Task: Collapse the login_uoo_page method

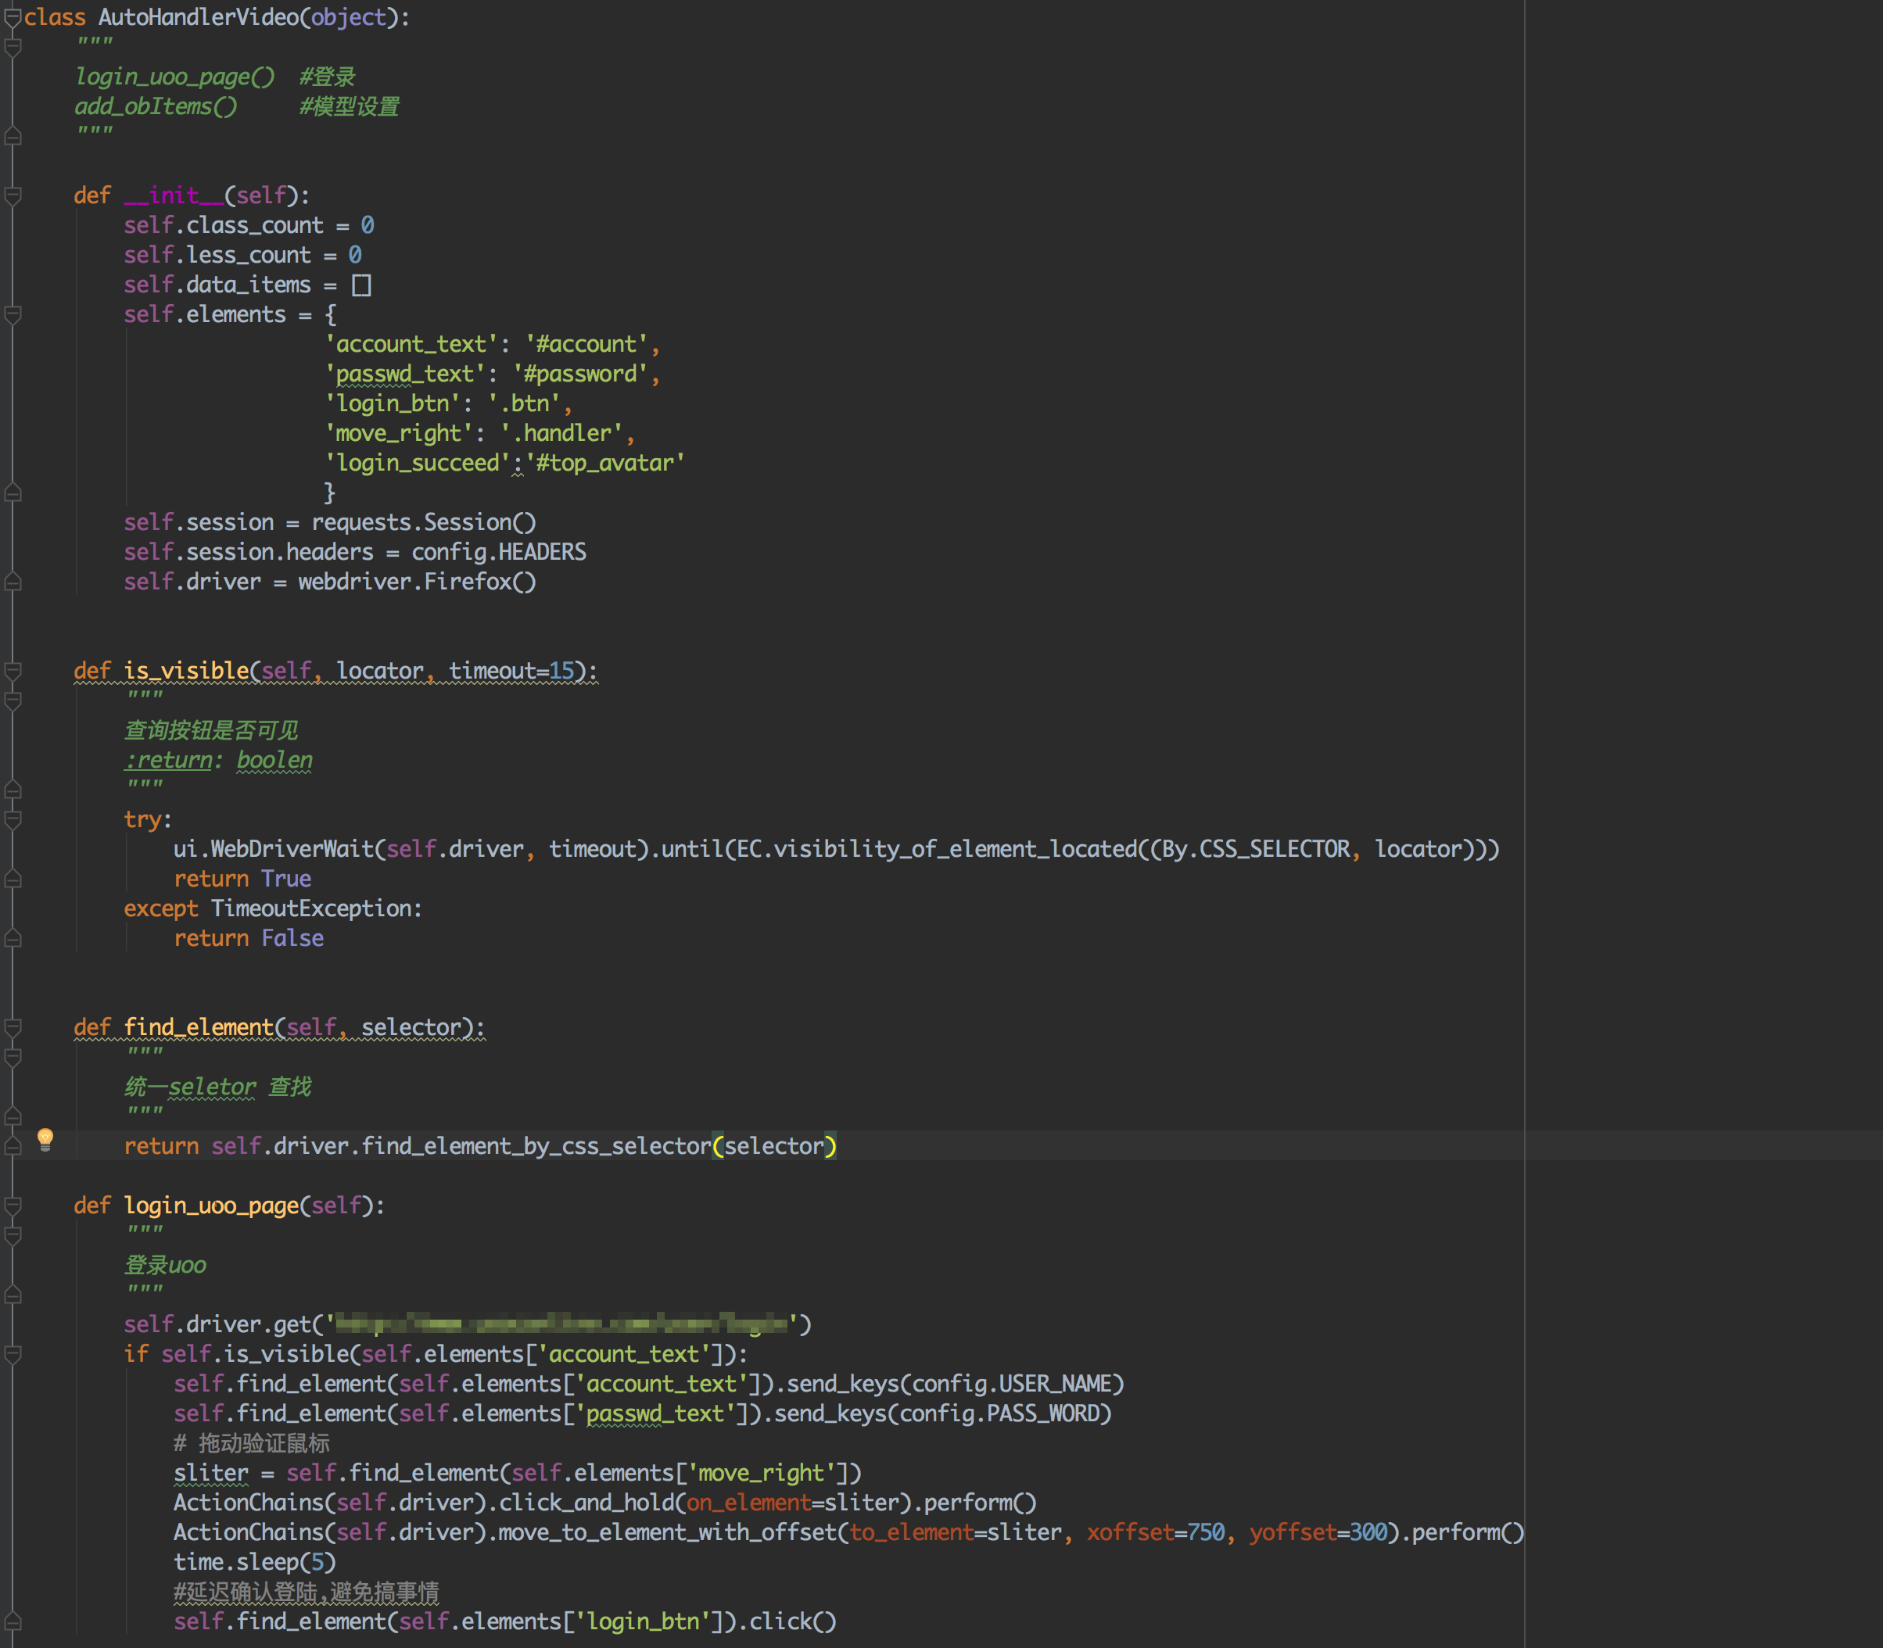Action: point(13,1205)
